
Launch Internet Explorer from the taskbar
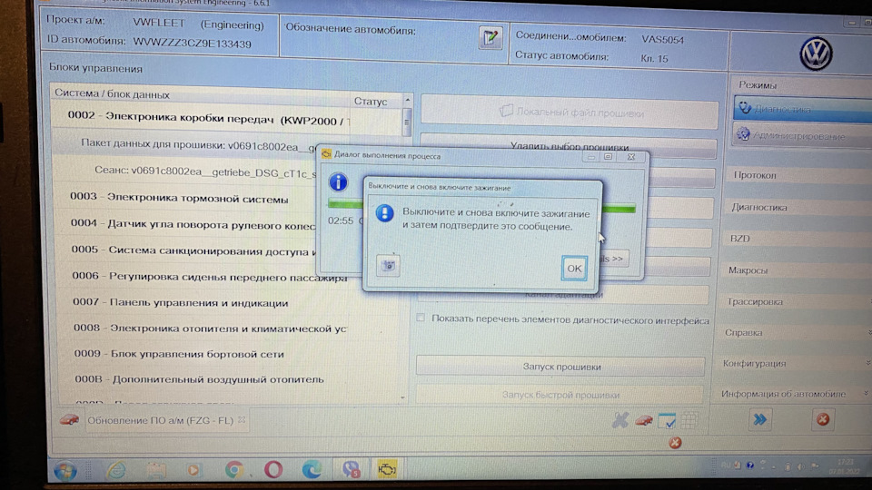tap(115, 471)
